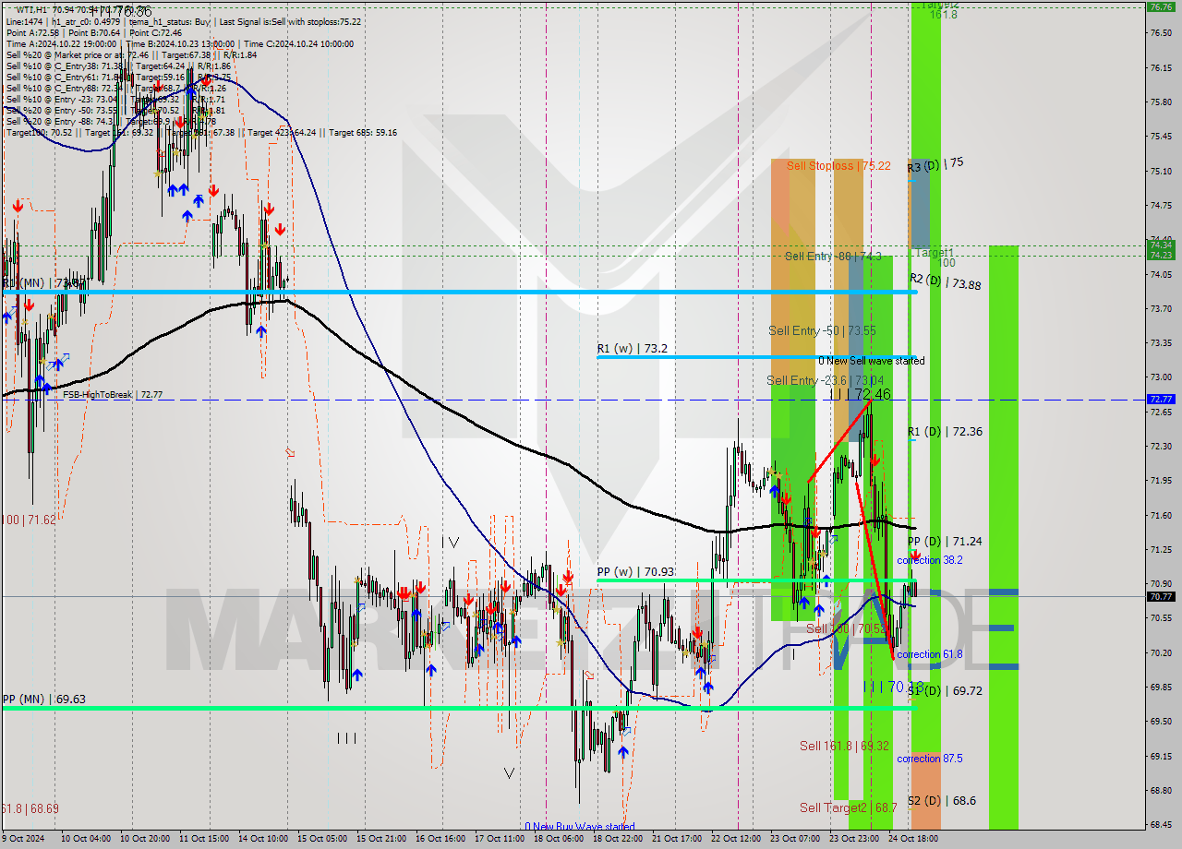Click the PP (MN) | 69.63 monthly pivot label

pos(43,700)
